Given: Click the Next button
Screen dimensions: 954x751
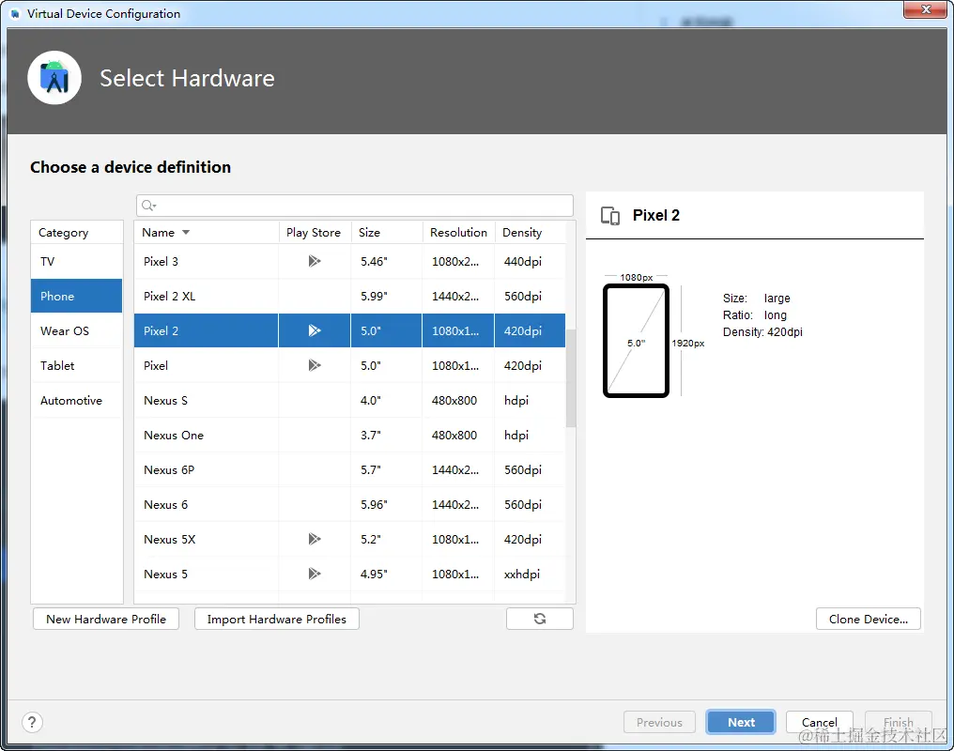Looking at the screenshot, I should click(741, 723).
